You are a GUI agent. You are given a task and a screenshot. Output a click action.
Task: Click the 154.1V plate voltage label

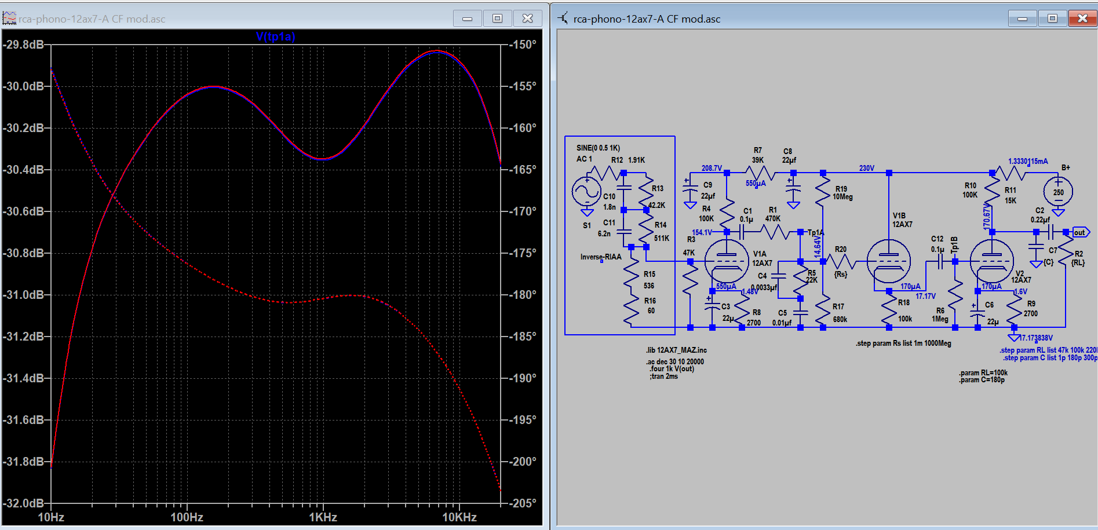click(702, 232)
